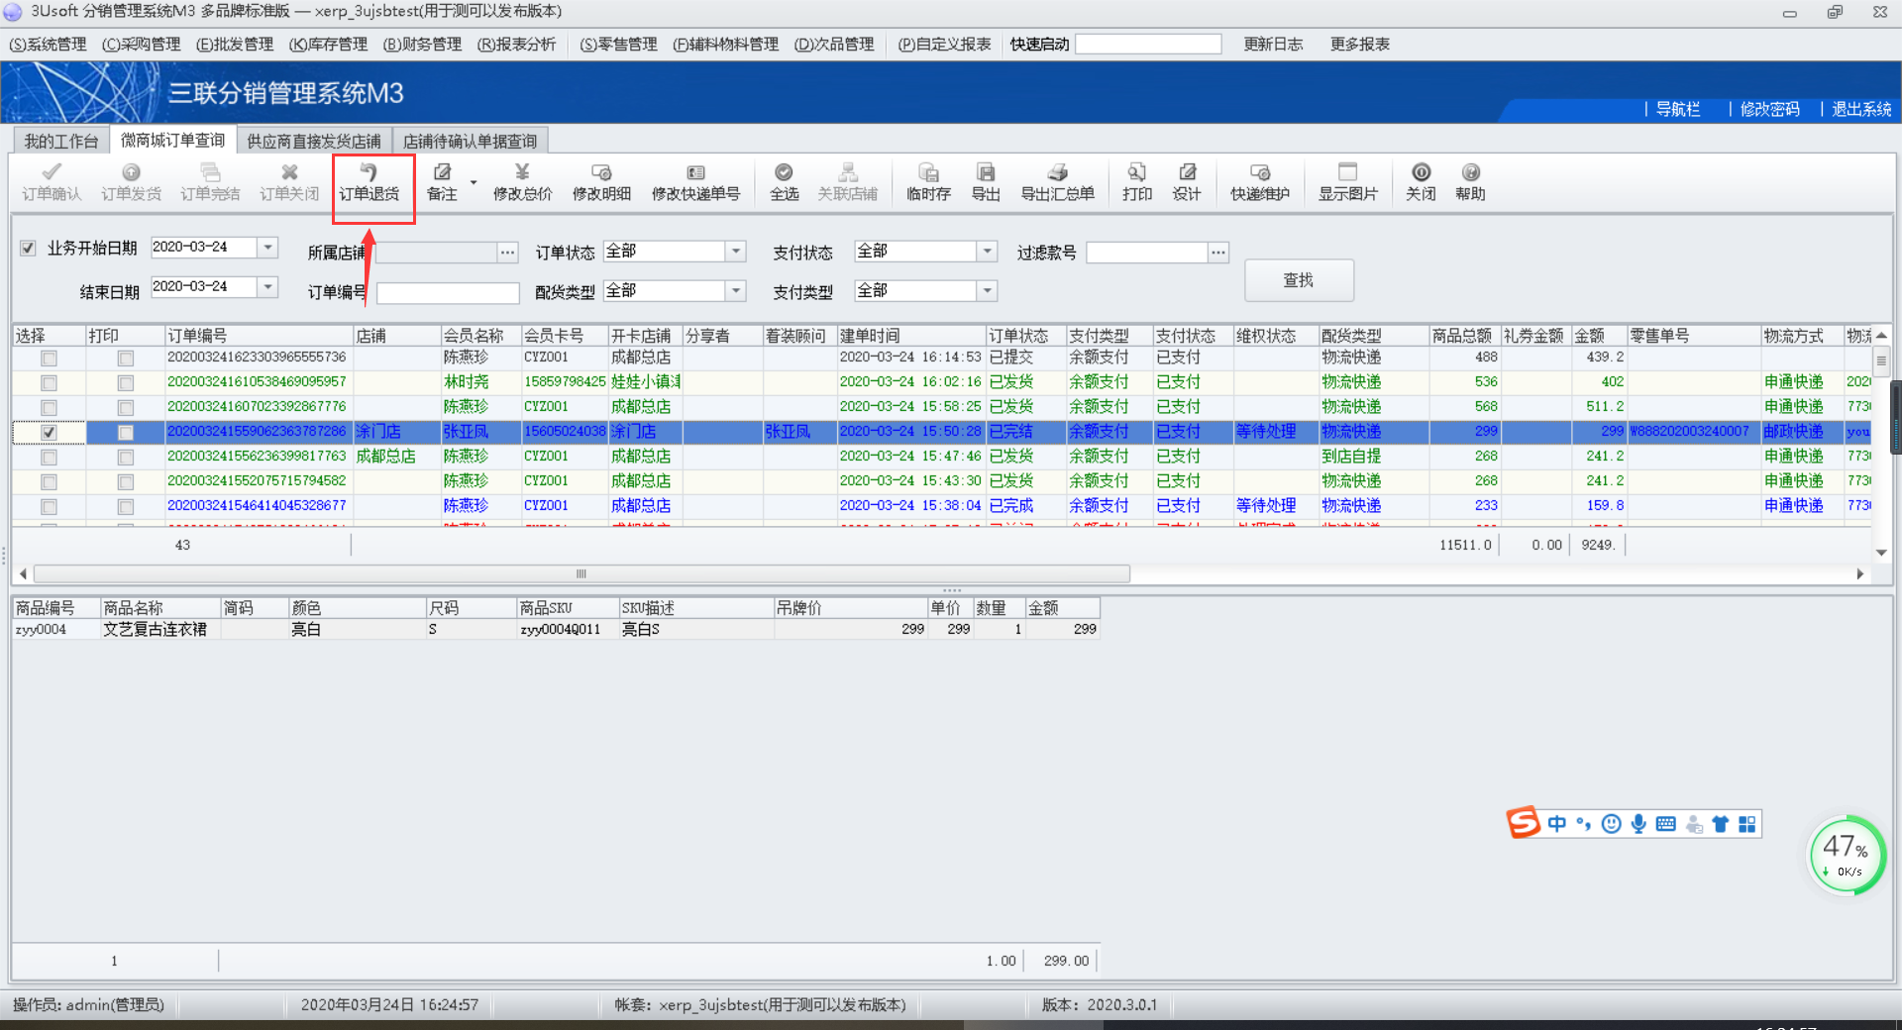Image resolution: width=1902 pixels, height=1030 pixels.
Task: Tick 打印 checkbox for order created 15:43:30
Action: pos(126,481)
